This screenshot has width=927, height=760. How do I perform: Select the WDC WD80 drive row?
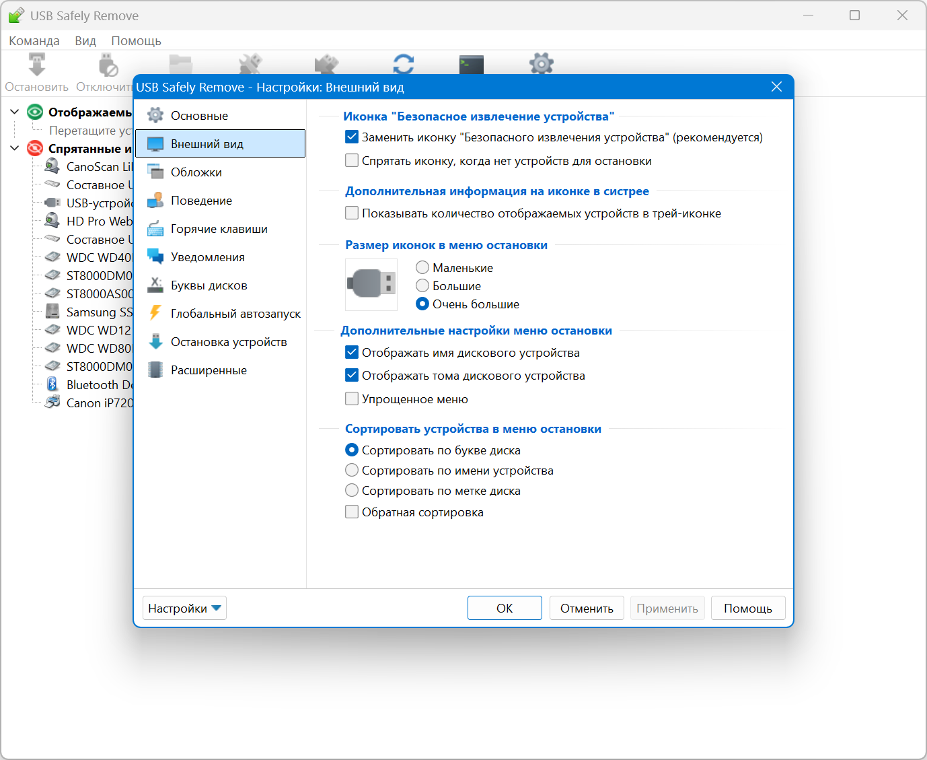click(89, 348)
